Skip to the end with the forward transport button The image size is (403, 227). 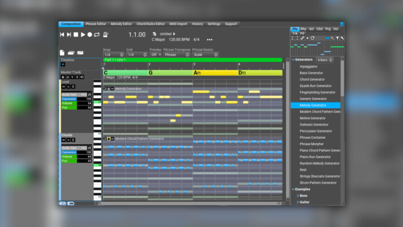pos(69,34)
